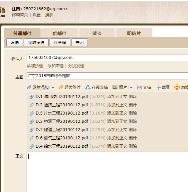Click file name D.3 桥涵工程20190112.pdf
188x192 pixels.
pos(62,121)
